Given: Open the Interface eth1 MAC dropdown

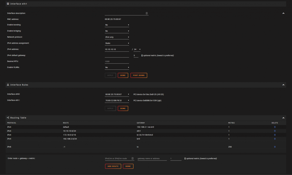Looking at the screenshot, I should click(117, 101).
